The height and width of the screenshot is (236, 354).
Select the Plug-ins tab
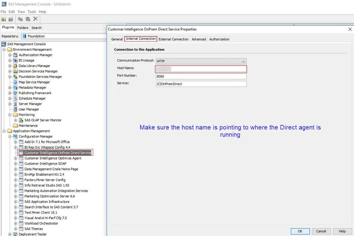[8, 27]
